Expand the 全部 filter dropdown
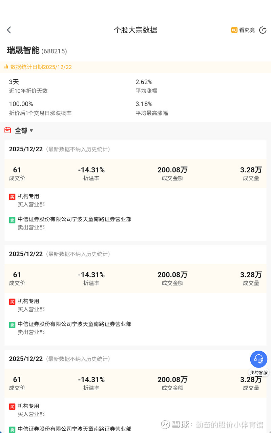 click(21, 131)
